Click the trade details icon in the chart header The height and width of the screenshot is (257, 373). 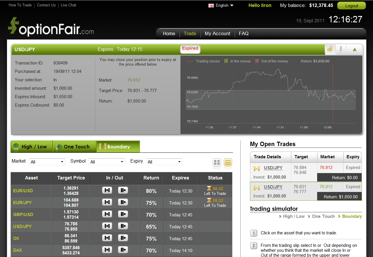pyautogui.click(x=341, y=49)
